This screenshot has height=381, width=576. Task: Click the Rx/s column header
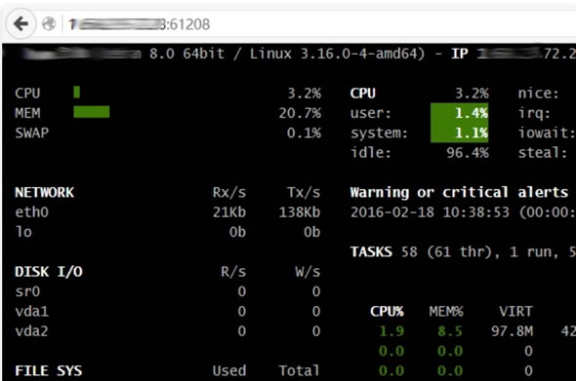coord(229,192)
